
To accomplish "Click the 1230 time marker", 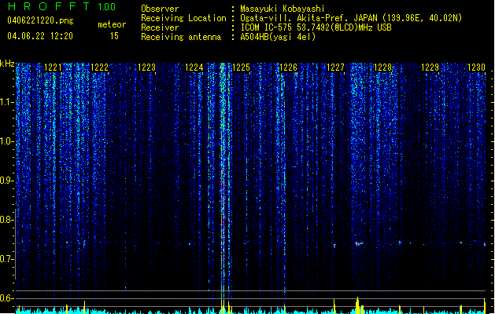I will point(476,68).
